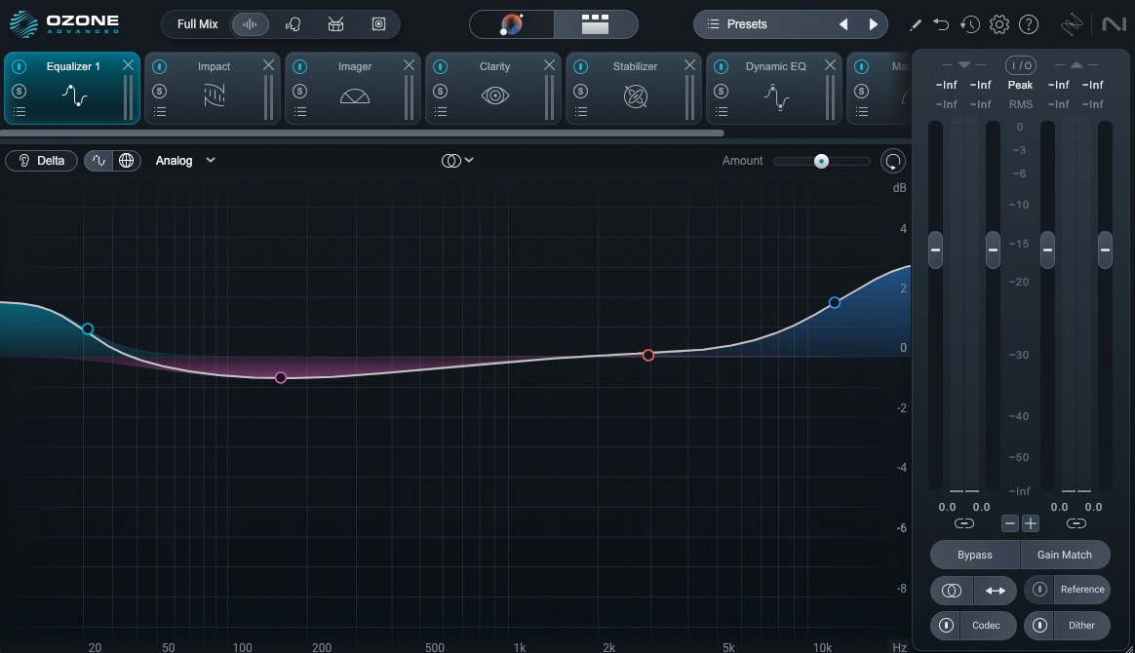Click the Gain Match button
Screen dimensions: 1135x653
coord(1064,555)
